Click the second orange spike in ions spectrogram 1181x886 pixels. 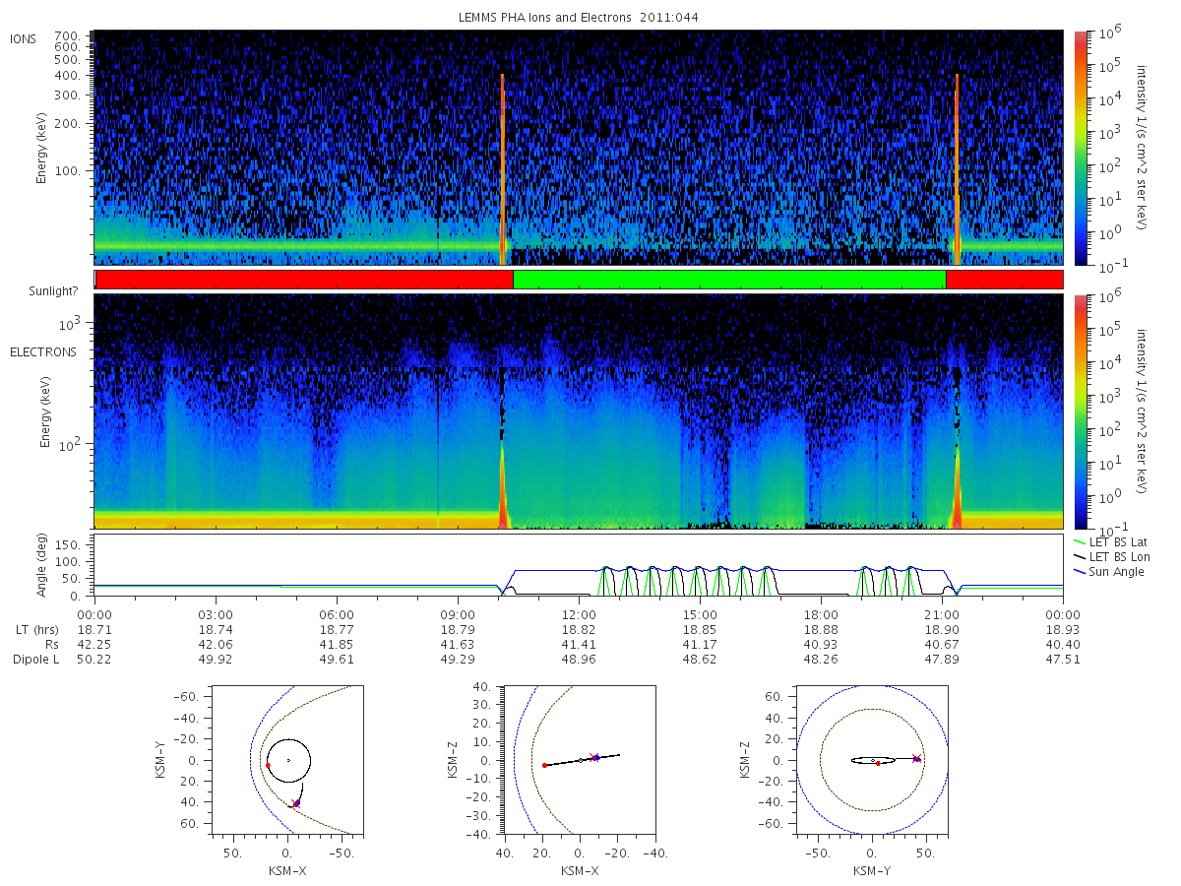click(957, 169)
